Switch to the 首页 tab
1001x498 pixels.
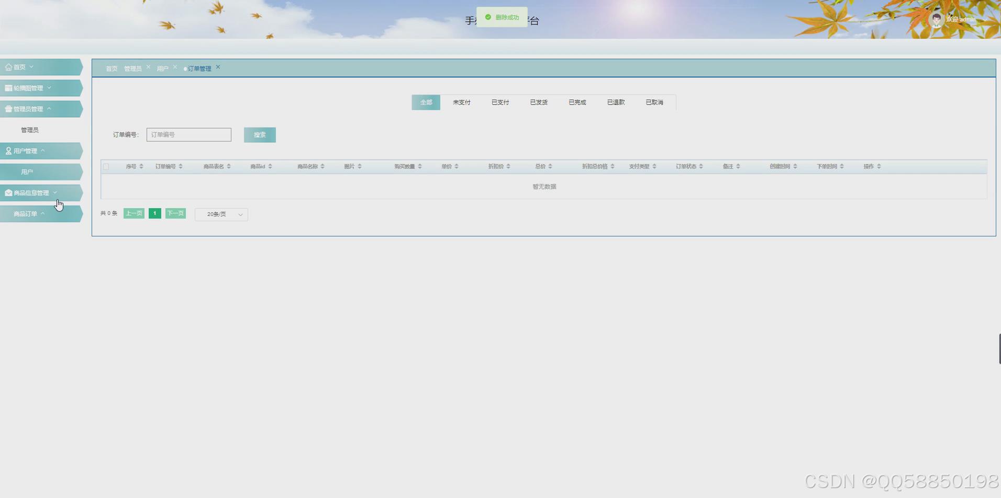(x=111, y=68)
